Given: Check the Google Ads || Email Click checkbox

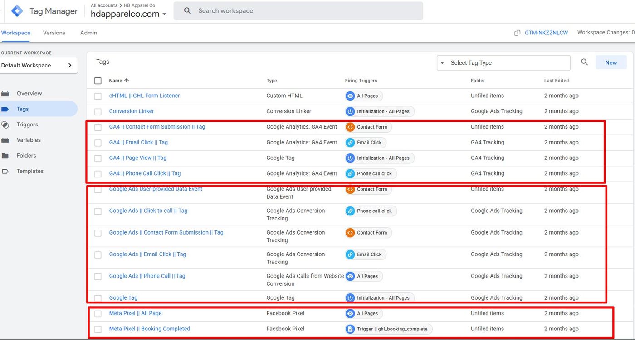Looking at the screenshot, I should tap(98, 255).
